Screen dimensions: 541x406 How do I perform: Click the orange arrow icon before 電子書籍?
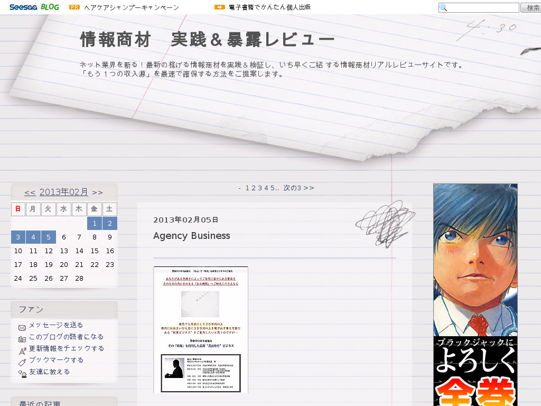coord(220,7)
